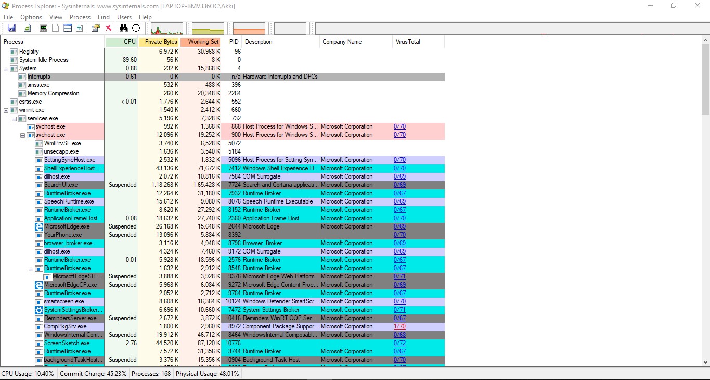
Task: Open the orange physical memory mini graph
Action: click(x=249, y=28)
